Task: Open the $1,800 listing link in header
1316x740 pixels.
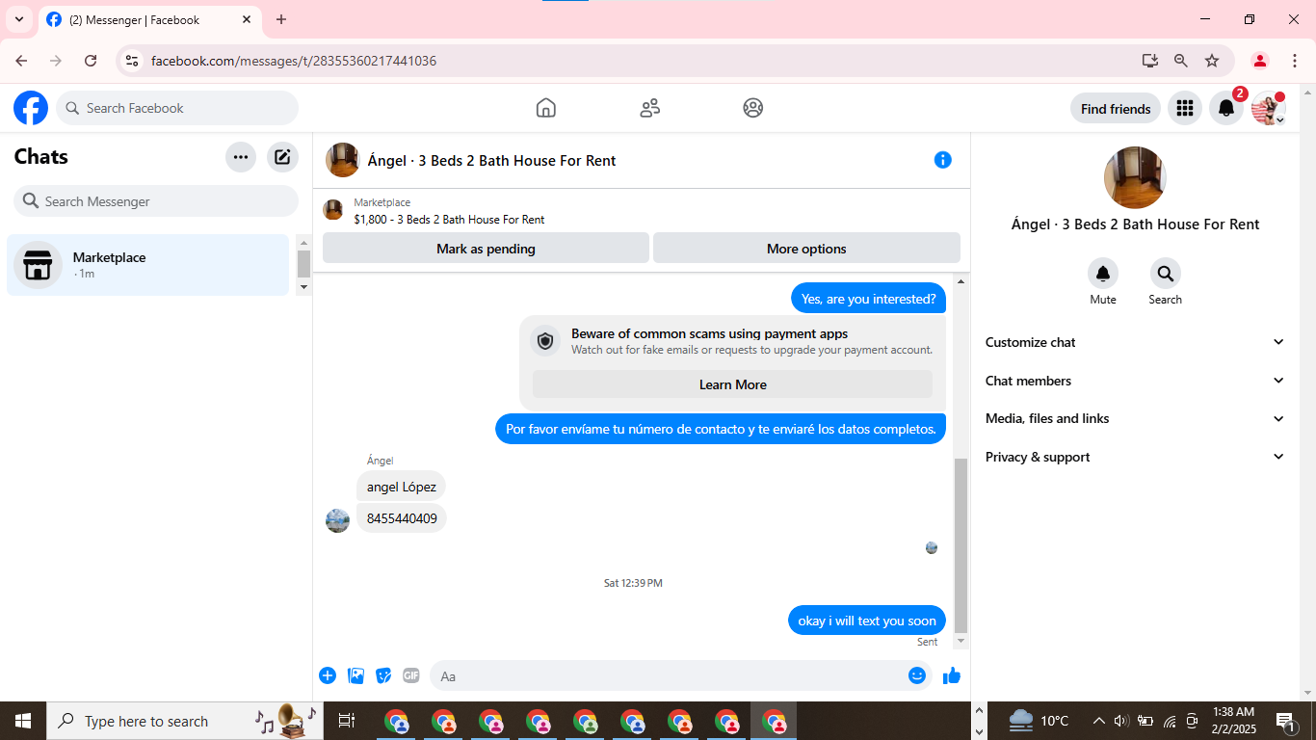Action: (449, 220)
